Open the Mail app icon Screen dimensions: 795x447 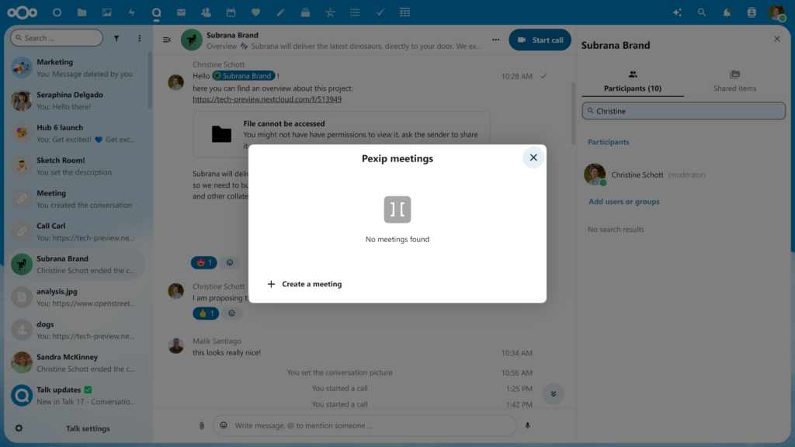click(x=180, y=12)
